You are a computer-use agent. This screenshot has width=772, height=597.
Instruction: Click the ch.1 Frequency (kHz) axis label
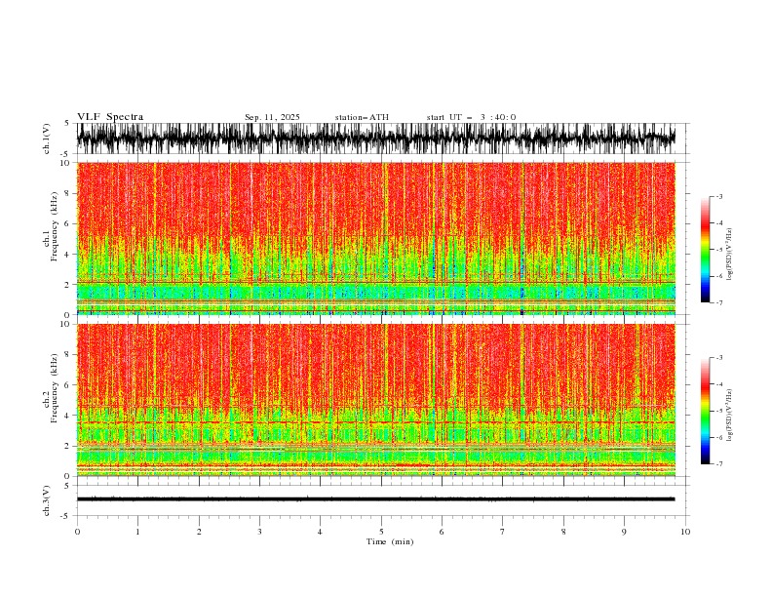pyautogui.click(x=51, y=225)
